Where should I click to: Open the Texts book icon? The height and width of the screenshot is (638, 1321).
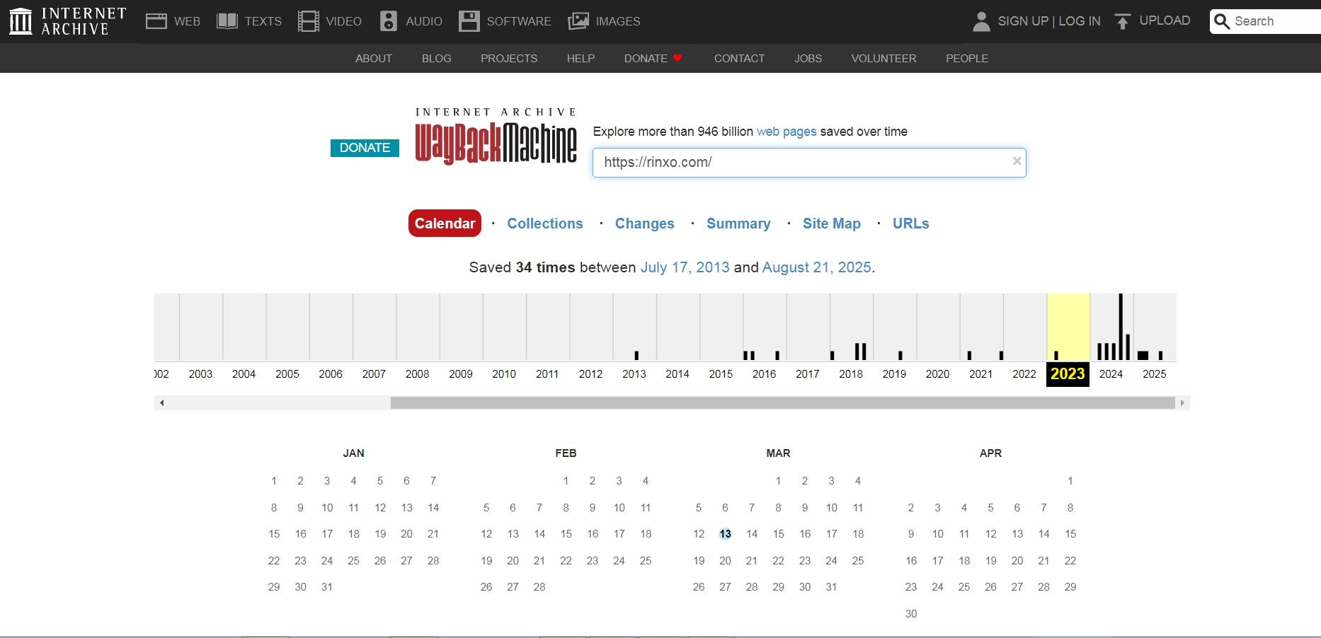[227, 21]
